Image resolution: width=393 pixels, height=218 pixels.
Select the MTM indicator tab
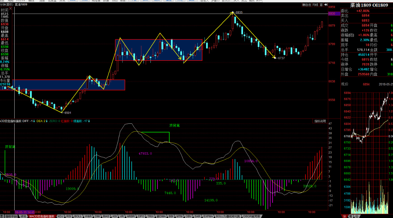coord(179,216)
